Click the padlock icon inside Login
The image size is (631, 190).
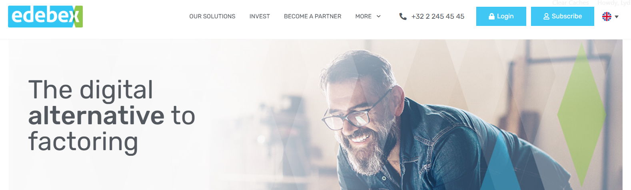pos(492,16)
